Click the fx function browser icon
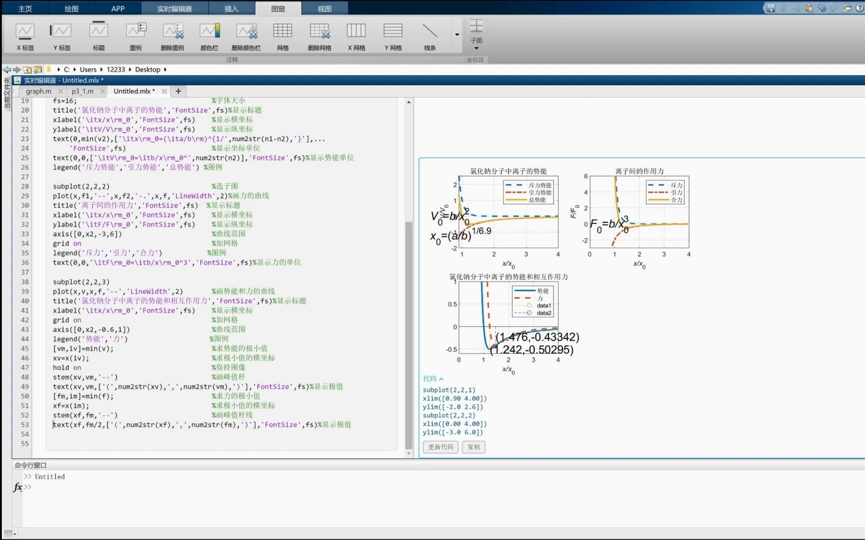 point(17,487)
